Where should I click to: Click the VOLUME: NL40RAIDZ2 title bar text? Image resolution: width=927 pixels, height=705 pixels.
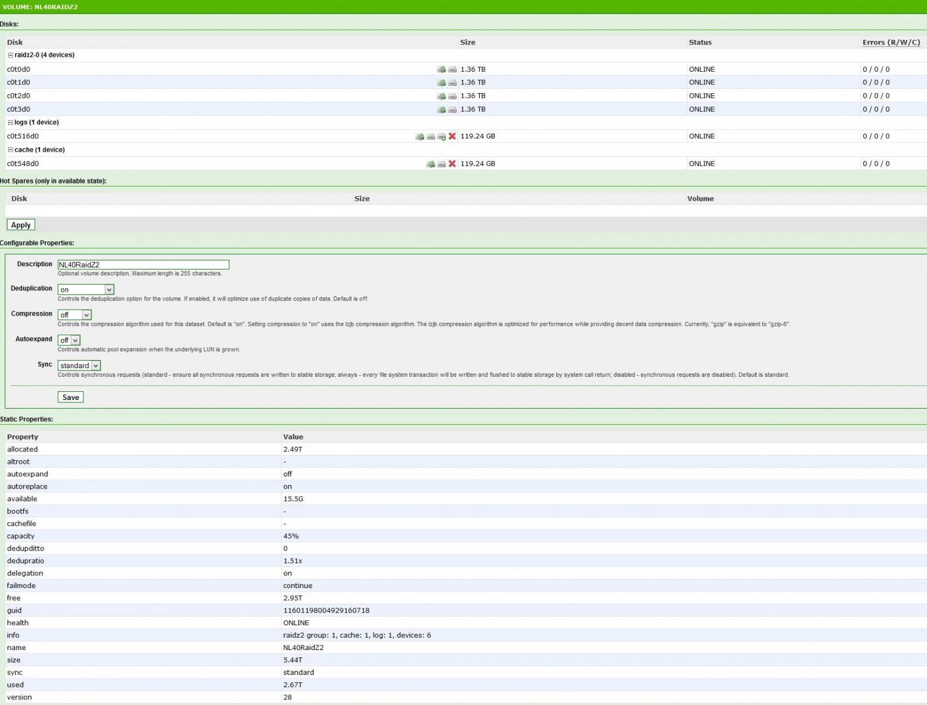tap(40, 7)
